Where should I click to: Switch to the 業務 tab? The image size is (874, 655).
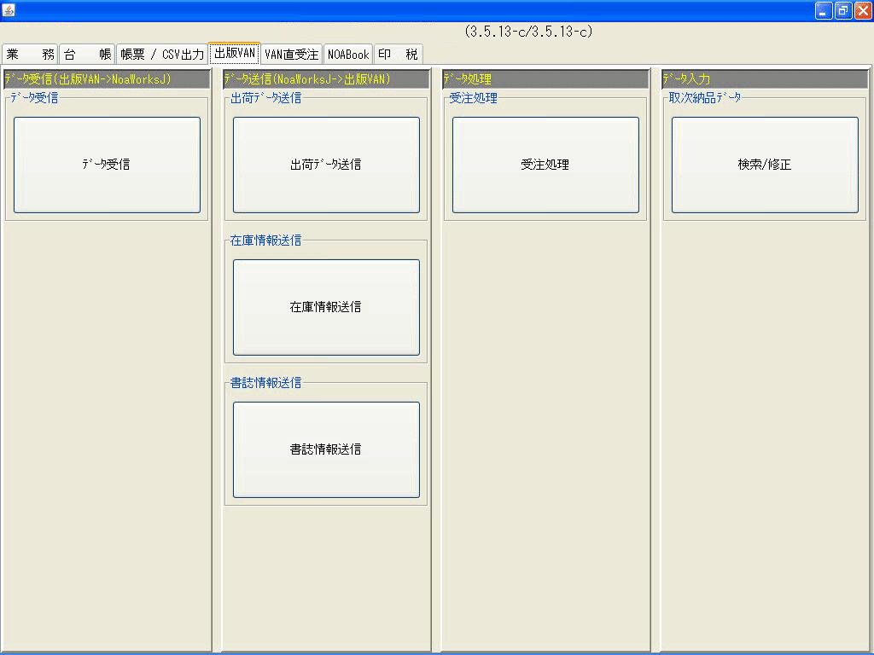click(30, 53)
